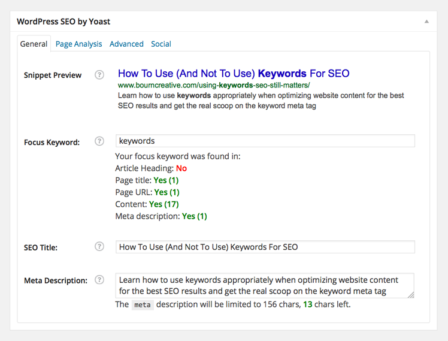
Task: Click the Focus Keyword label
Action: (x=52, y=143)
